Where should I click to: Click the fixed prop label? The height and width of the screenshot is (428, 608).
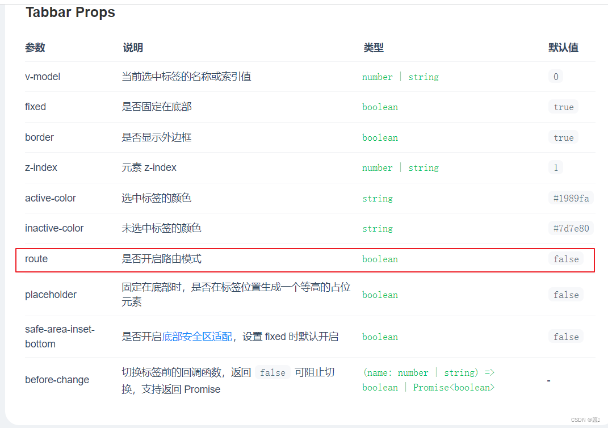coord(35,107)
